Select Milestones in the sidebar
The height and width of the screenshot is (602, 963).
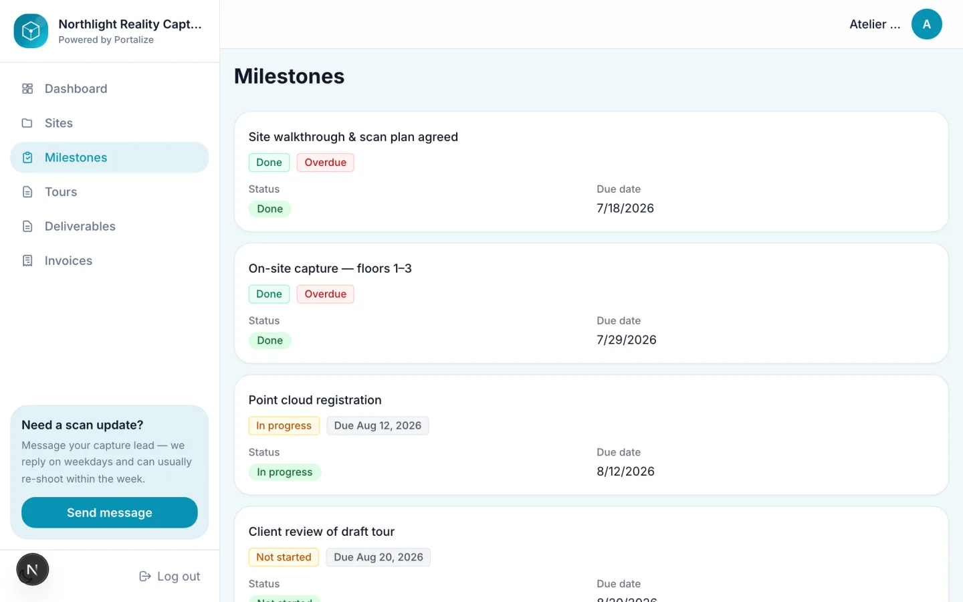(x=110, y=158)
